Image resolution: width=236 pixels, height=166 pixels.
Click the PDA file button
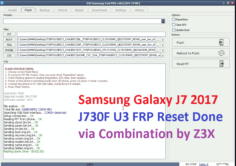tap(9, 45)
